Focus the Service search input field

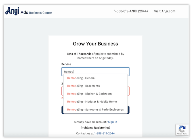[95, 71]
